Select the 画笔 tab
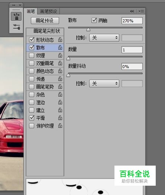This screenshot has height=195, width=165. 31,12
